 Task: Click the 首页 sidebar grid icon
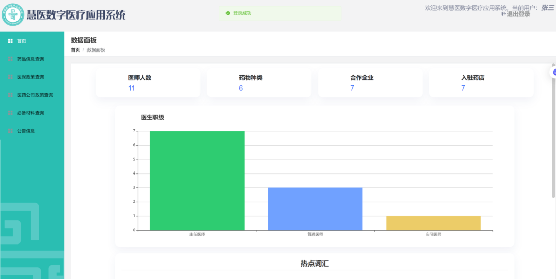tap(10, 41)
